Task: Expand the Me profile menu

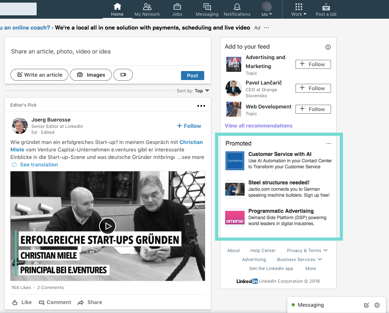Action: tap(267, 10)
